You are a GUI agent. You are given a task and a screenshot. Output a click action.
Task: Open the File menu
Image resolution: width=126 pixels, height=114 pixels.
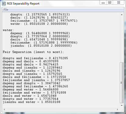6,9
